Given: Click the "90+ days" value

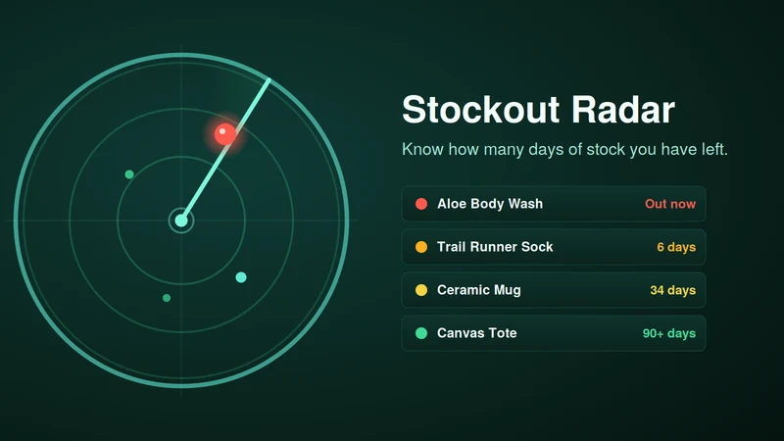Looking at the screenshot, I should coord(669,333).
